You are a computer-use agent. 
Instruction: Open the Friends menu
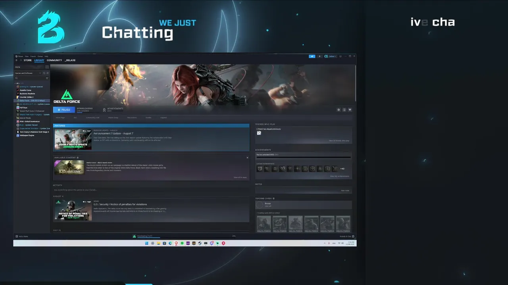[33, 56]
